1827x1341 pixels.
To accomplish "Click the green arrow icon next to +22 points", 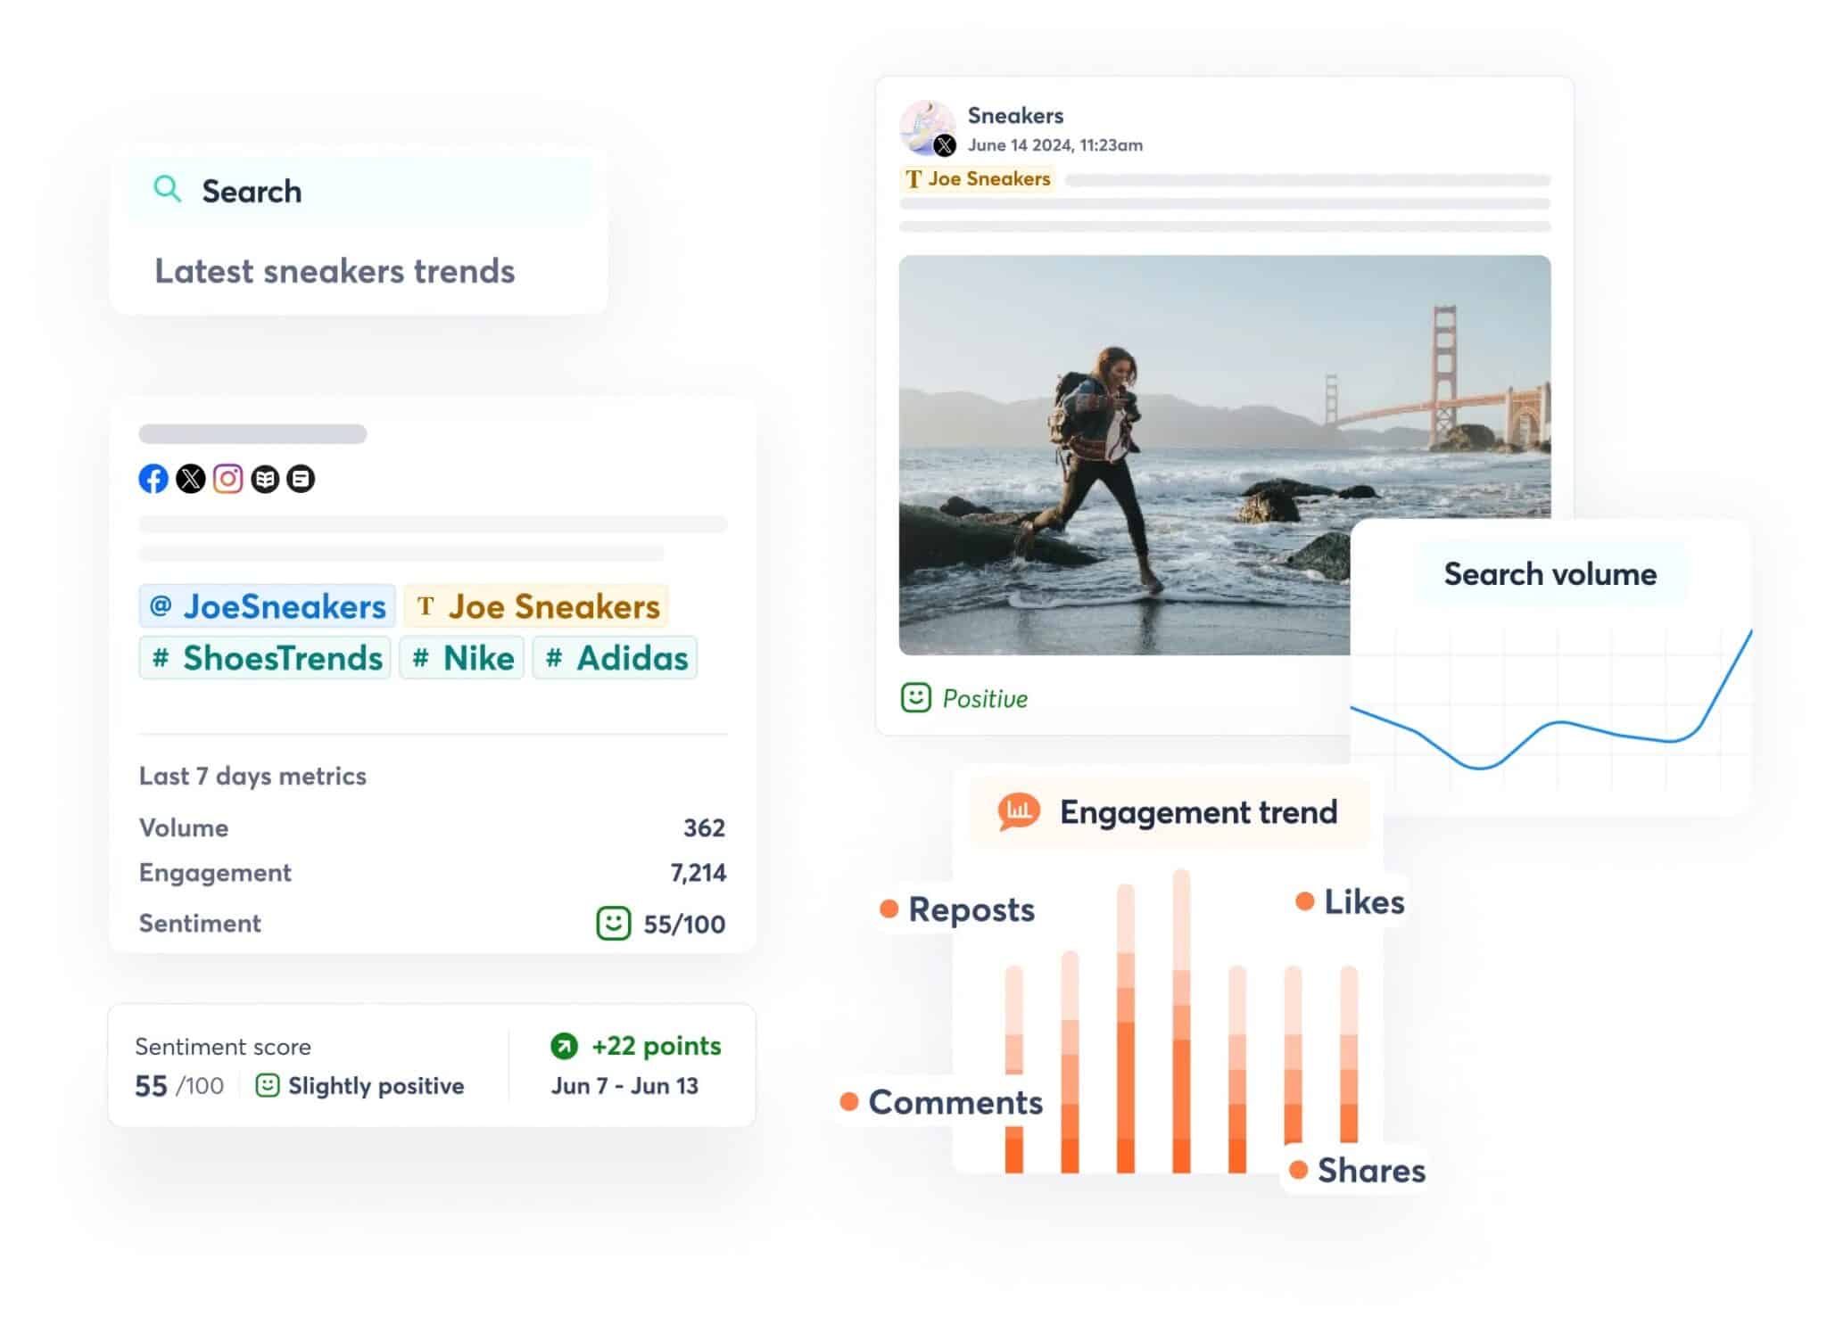I will (564, 1046).
